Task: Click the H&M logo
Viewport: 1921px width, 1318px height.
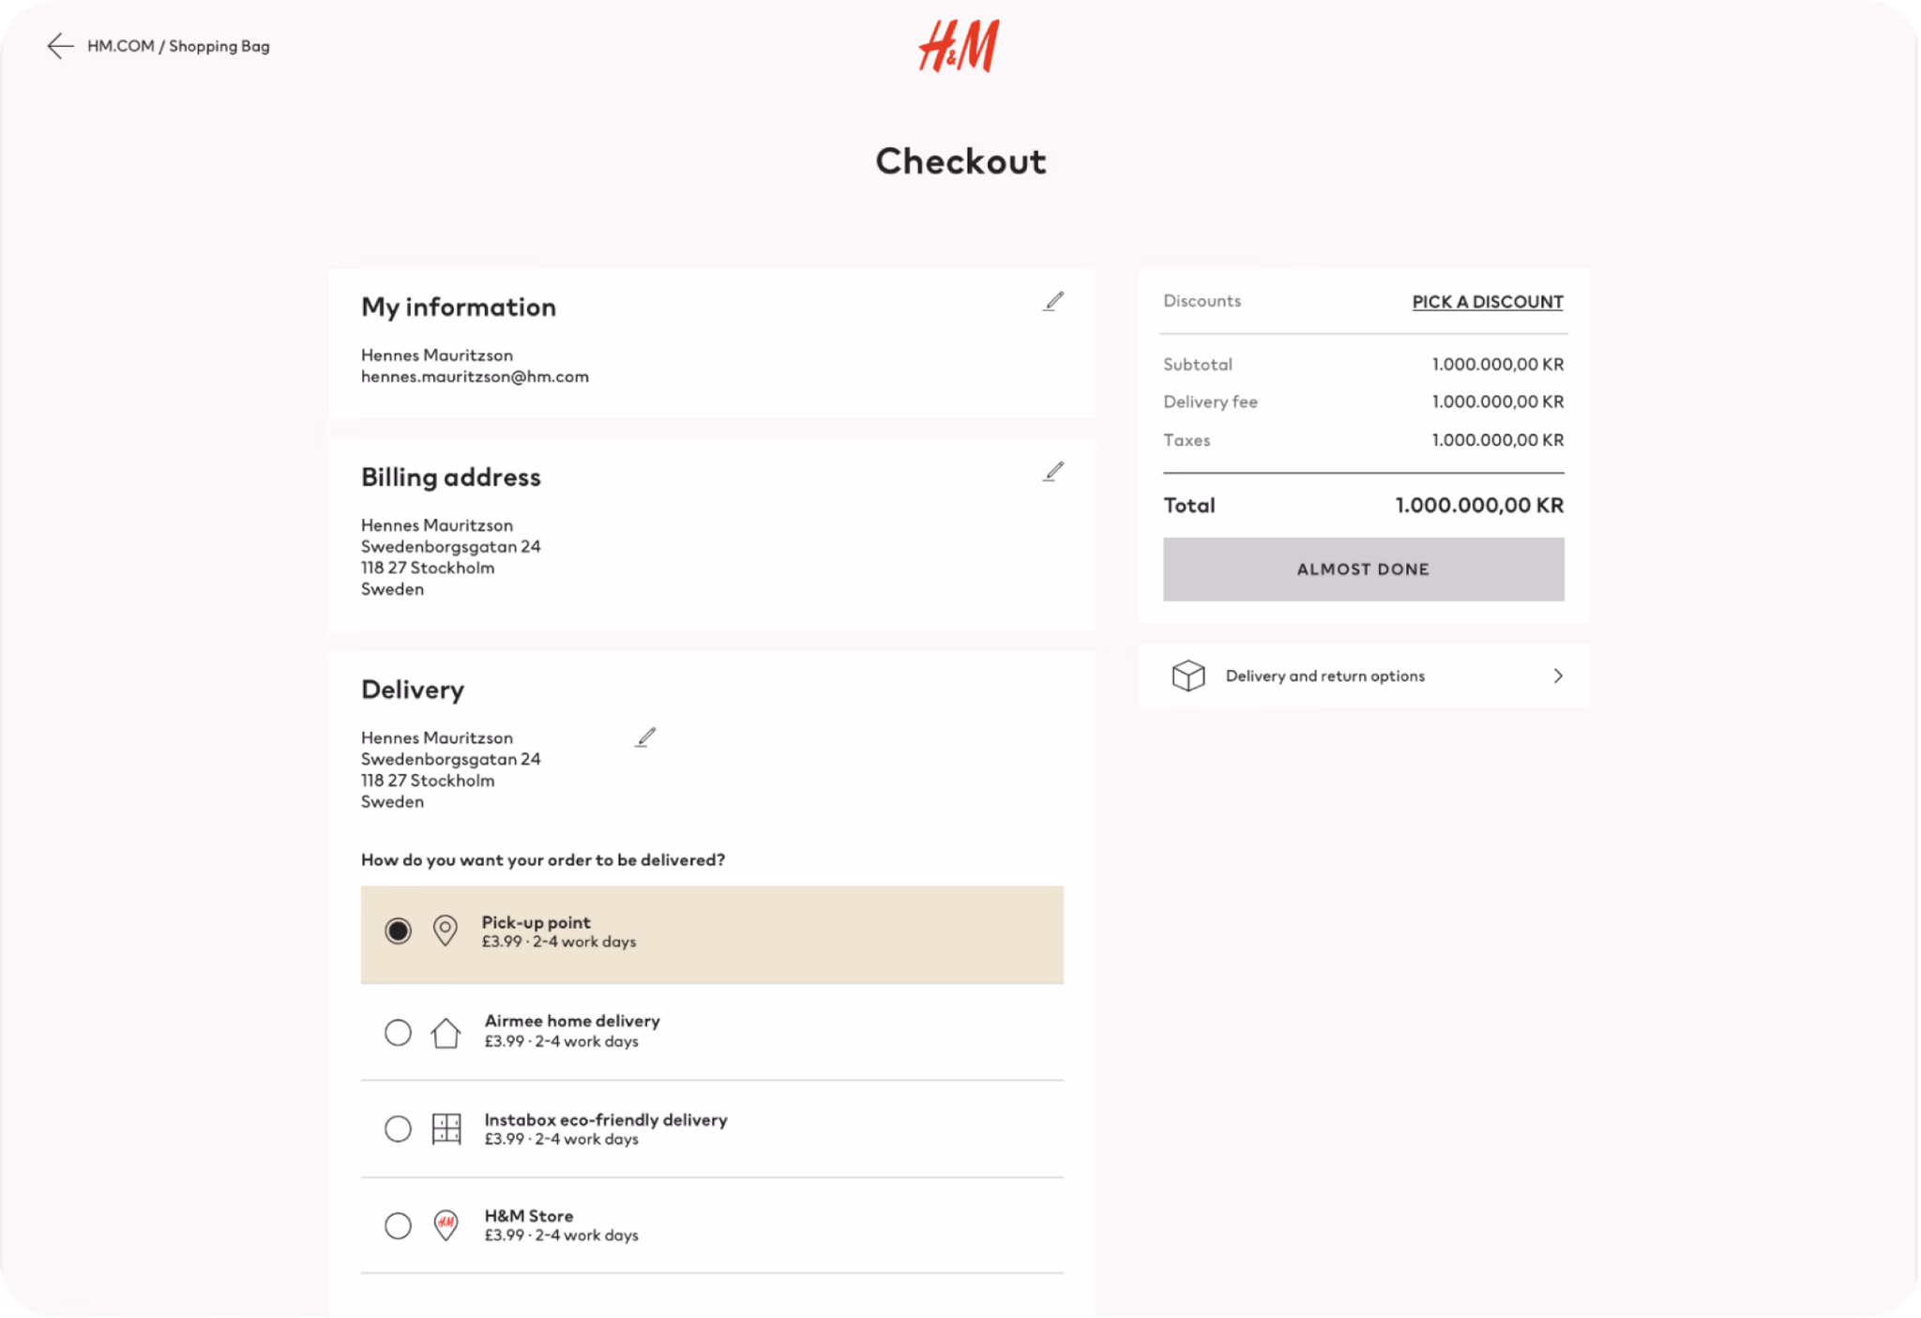Action: click(x=959, y=46)
